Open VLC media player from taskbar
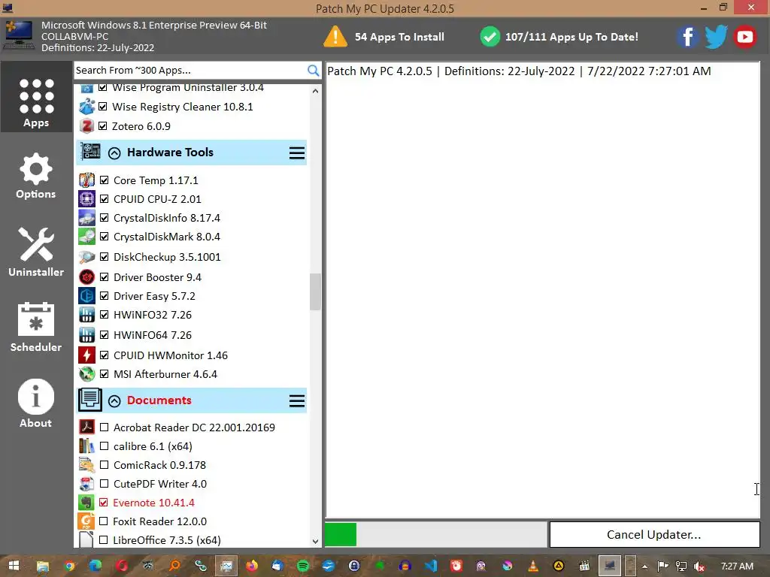Screen dimensions: 770x577 [533, 566]
